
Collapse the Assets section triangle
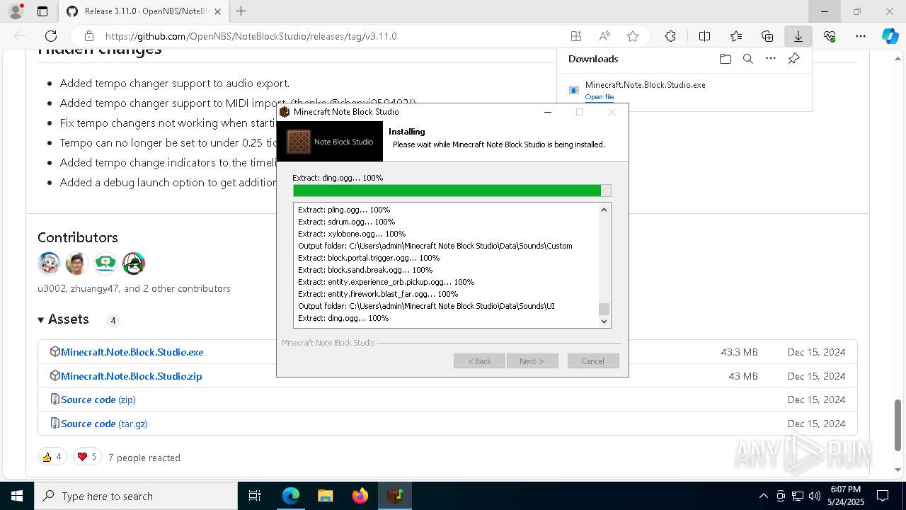coord(41,319)
